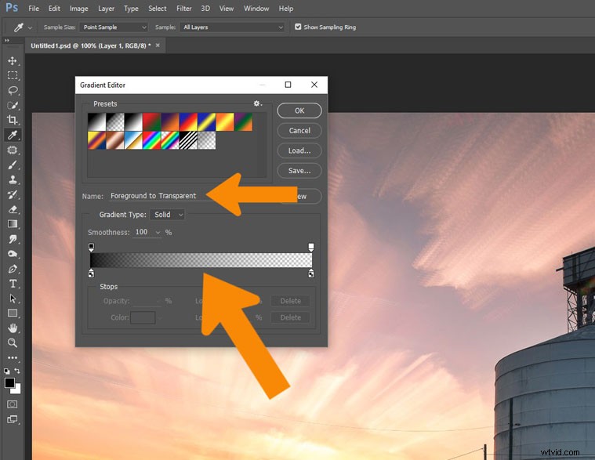Choose the Copper gradient preset
The image size is (595, 460).
point(115,140)
